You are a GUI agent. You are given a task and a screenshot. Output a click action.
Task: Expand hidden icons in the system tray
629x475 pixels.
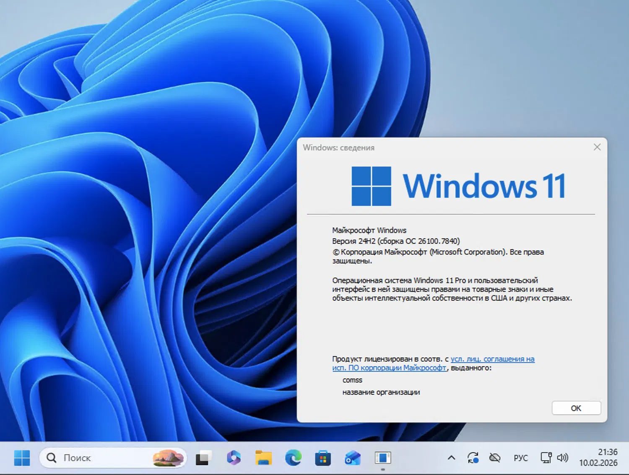tap(451, 458)
